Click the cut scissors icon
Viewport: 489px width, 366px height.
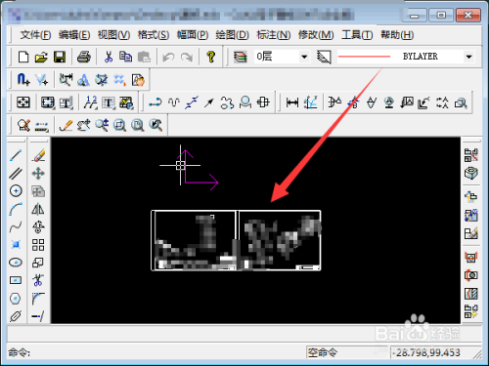tap(108, 57)
